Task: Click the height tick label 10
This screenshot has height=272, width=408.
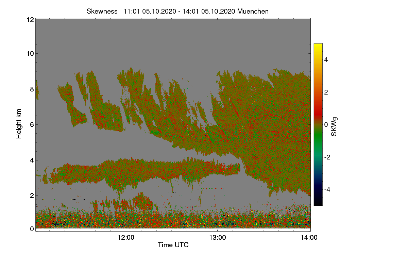Action: pos(30,53)
